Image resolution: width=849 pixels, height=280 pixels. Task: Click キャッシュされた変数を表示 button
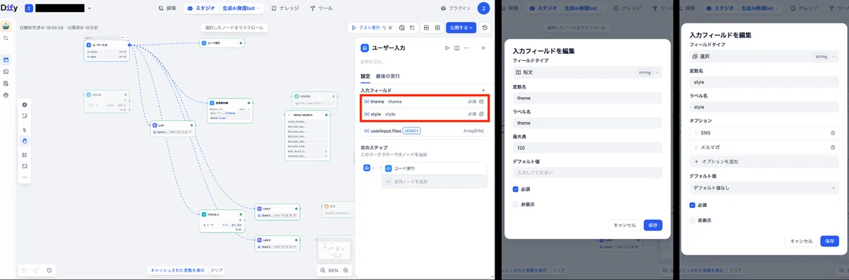[178, 270]
